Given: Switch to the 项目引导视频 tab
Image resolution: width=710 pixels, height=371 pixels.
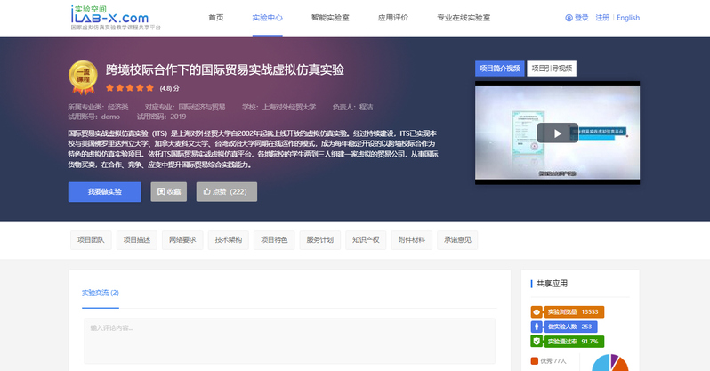Looking at the screenshot, I should coord(551,68).
